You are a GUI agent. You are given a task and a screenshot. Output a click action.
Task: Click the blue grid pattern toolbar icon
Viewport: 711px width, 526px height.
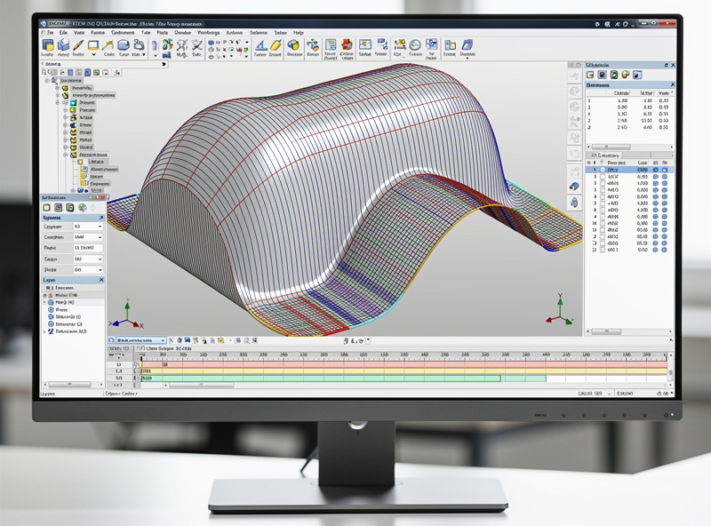[x=431, y=44]
